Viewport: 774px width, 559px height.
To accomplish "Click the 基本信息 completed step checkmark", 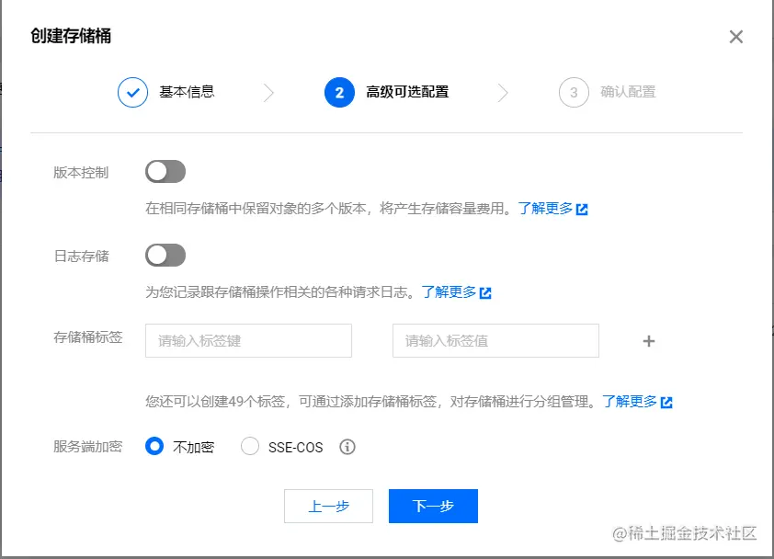I will pyautogui.click(x=132, y=92).
